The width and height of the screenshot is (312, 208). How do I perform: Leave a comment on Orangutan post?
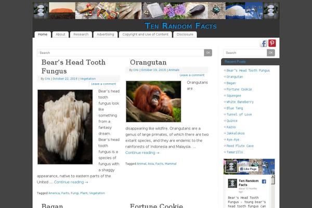click(x=192, y=75)
